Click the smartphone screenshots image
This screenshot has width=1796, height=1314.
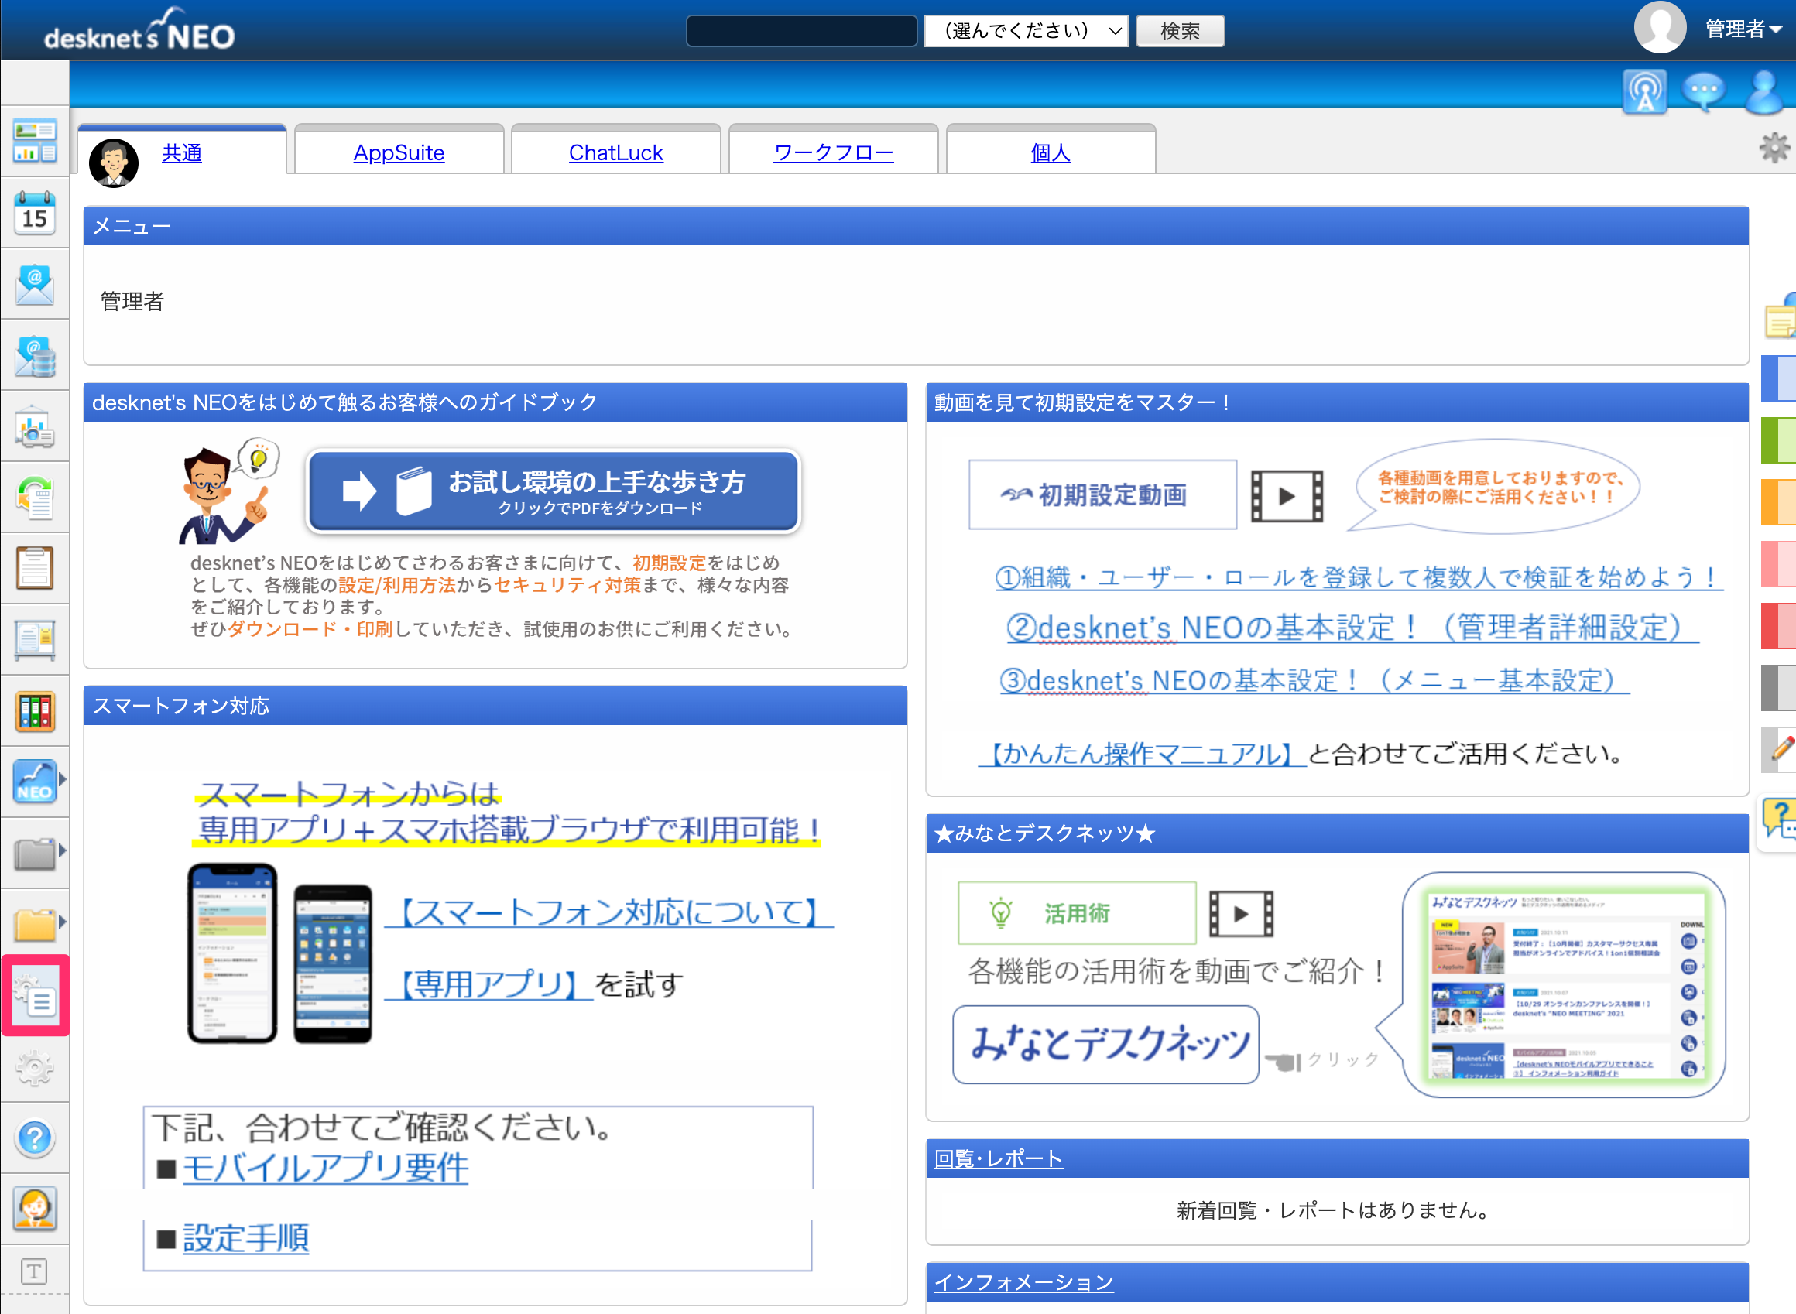coord(279,953)
